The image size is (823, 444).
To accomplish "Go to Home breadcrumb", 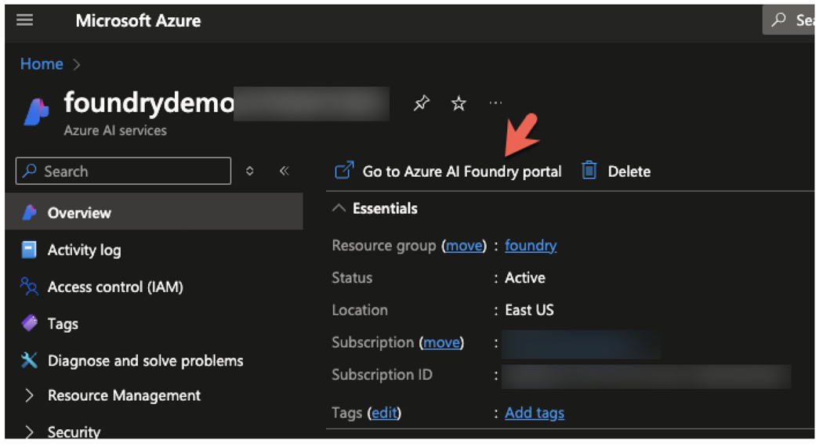I will point(42,64).
